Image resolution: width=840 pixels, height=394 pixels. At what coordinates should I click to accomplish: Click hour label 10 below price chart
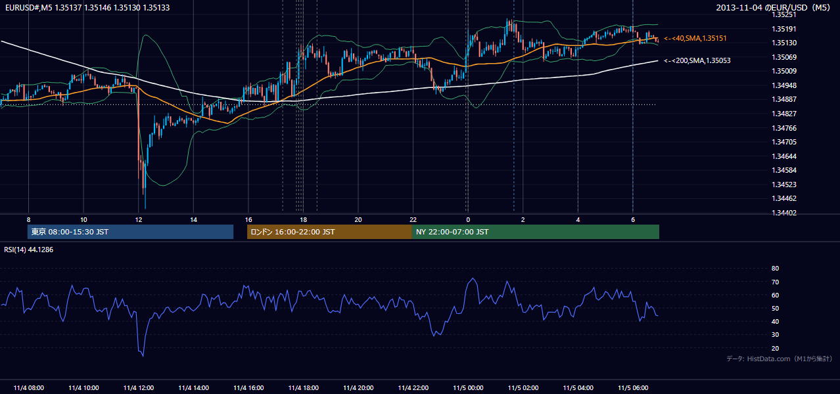pos(83,219)
